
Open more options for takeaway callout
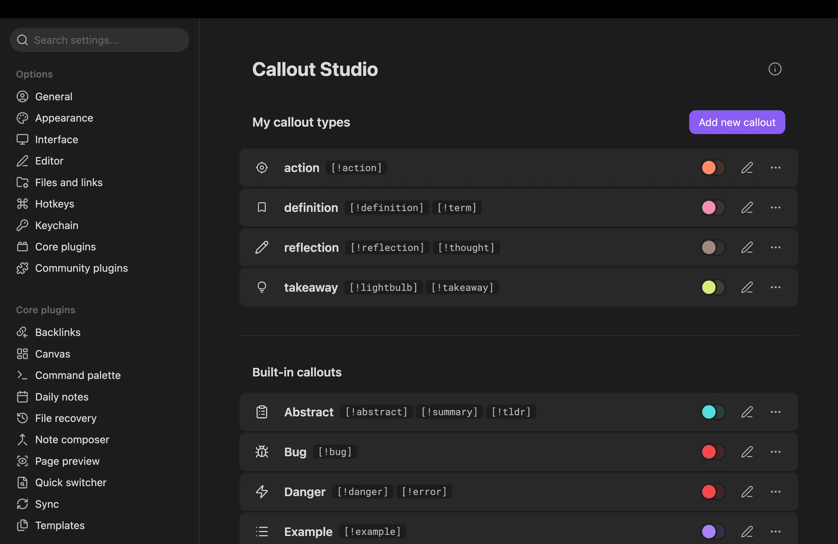tap(775, 288)
